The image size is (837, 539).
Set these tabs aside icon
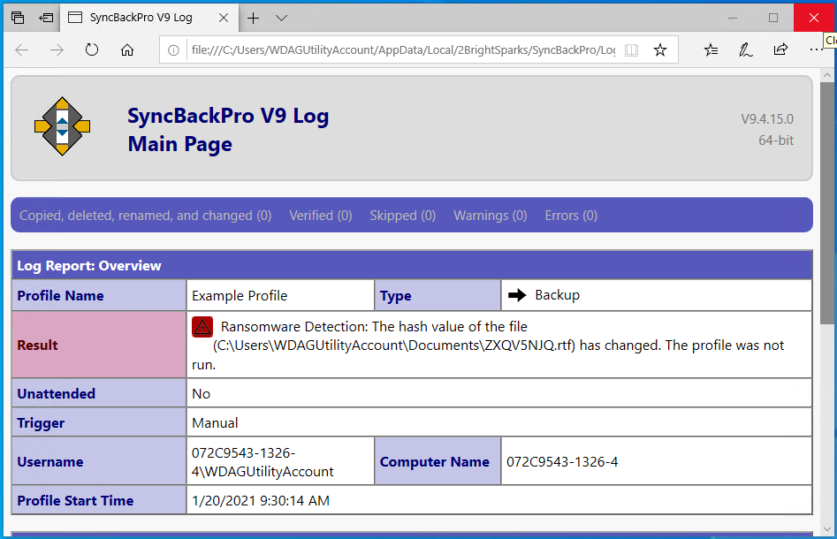[x=47, y=18]
